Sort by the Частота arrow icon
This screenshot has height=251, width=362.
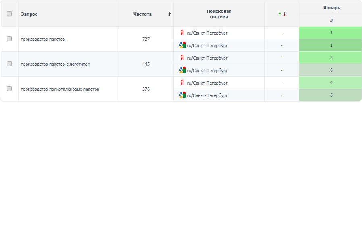(x=169, y=15)
